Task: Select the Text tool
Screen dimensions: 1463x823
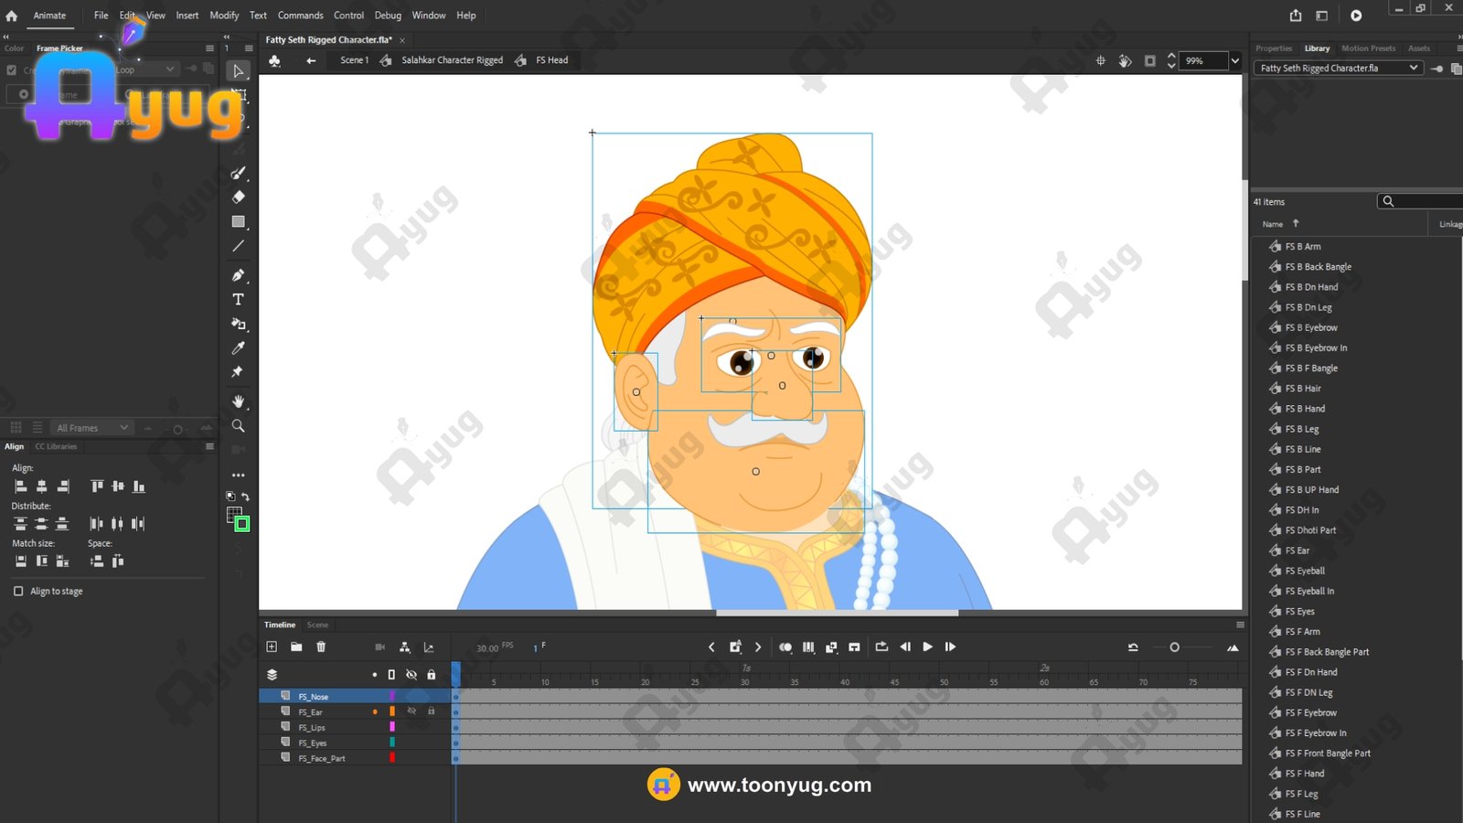Action: 239,299
